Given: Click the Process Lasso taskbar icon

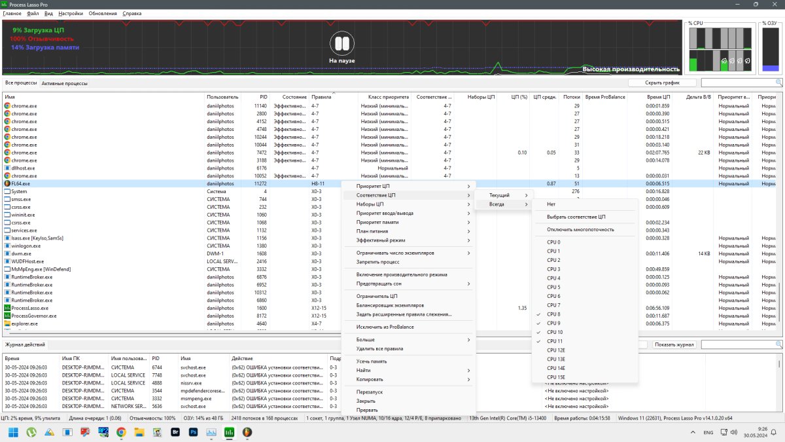Looking at the screenshot, I should 229,432.
